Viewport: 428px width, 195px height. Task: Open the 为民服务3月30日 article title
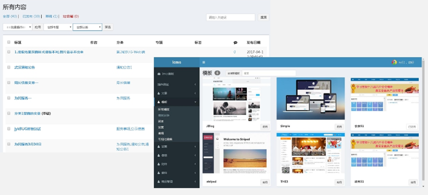(x=28, y=144)
